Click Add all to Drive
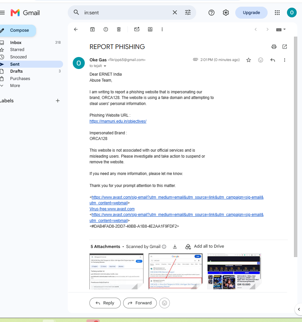Viewport: 302px width, 322px height. [x=205, y=246]
